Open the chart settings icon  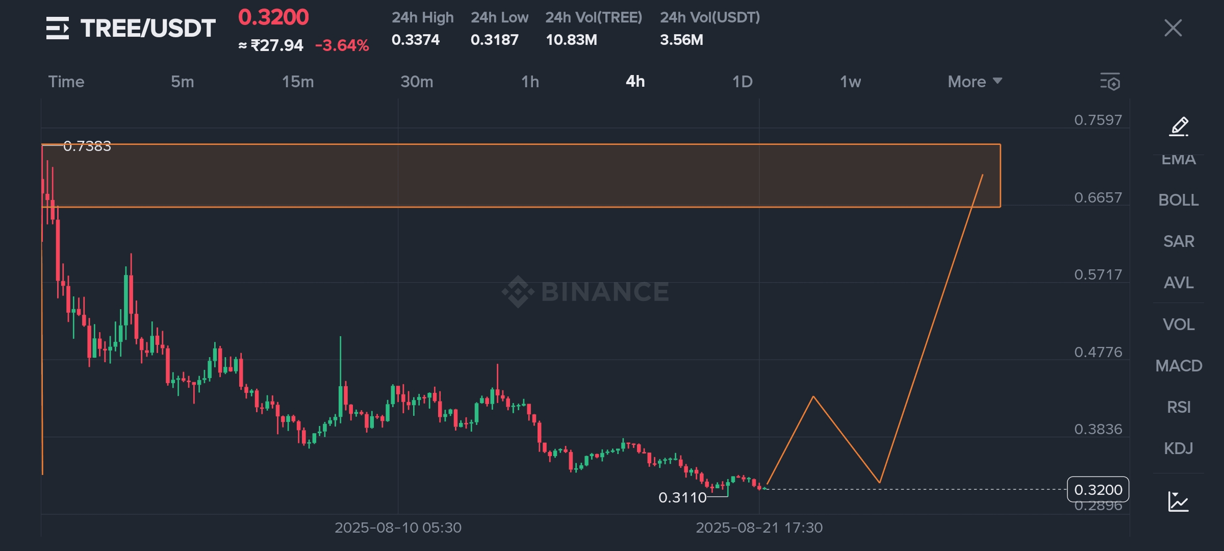coord(1110,82)
